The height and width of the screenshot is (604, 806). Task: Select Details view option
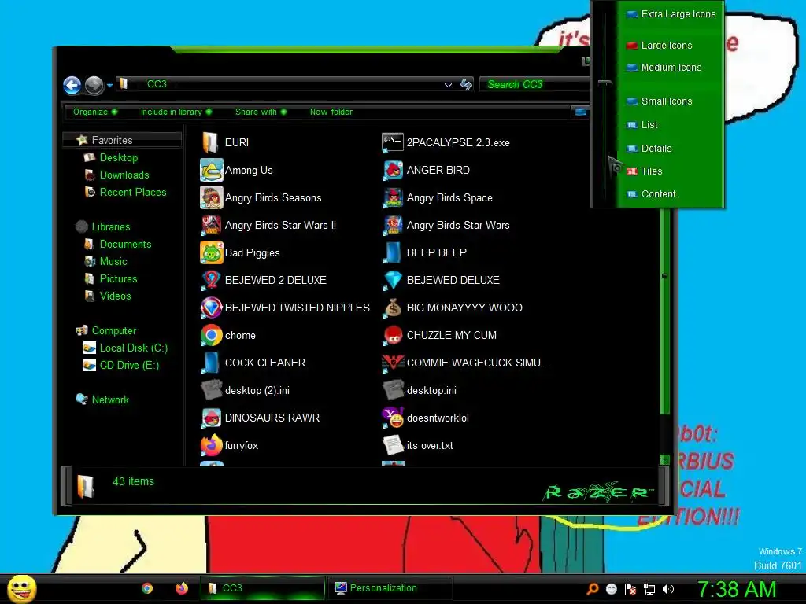(649, 149)
